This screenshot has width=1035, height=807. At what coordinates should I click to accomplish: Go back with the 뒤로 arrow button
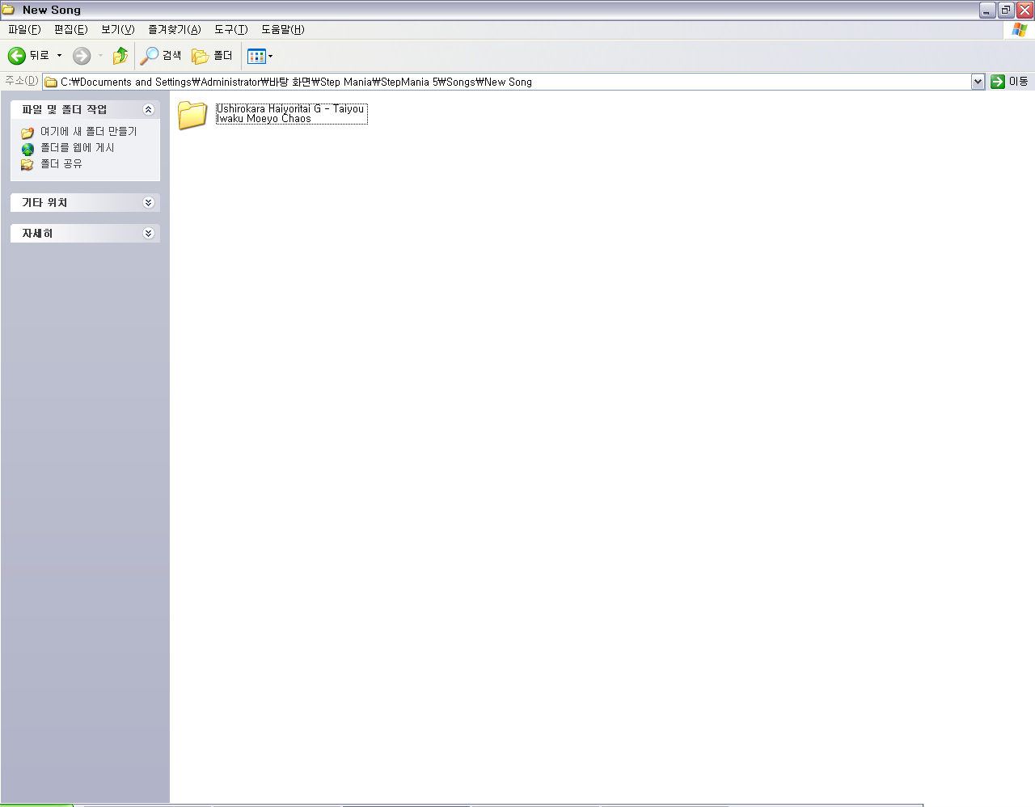(28, 55)
